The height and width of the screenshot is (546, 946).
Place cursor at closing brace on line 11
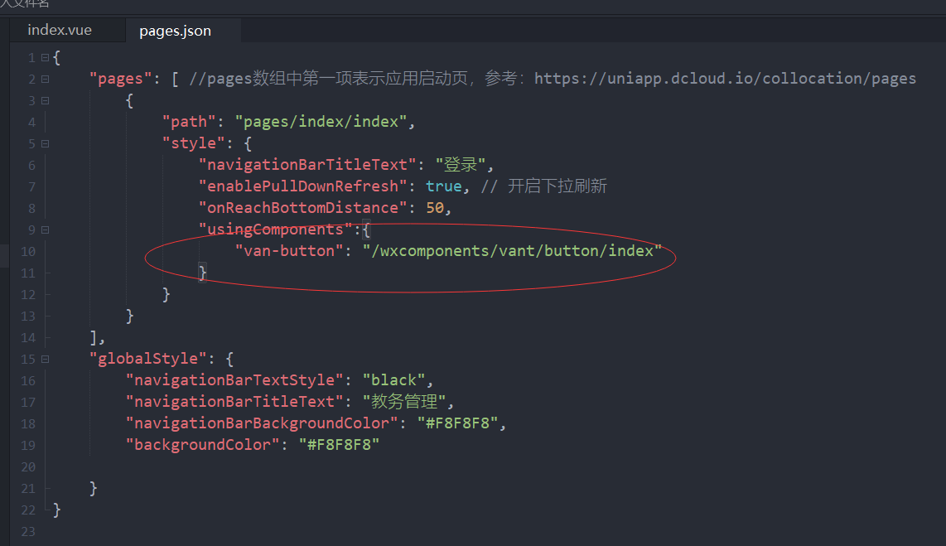click(203, 273)
